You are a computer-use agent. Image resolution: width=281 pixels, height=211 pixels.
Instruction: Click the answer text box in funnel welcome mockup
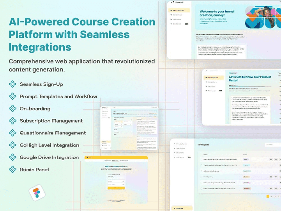pyautogui.click(x=221, y=51)
